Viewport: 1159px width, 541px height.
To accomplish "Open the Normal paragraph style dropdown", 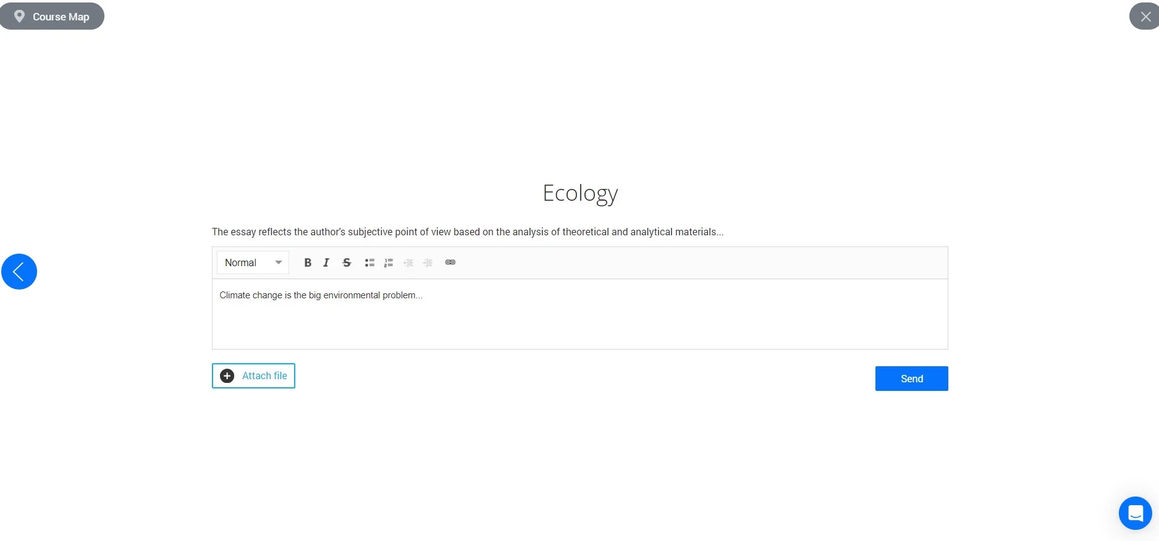I will click(253, 262).
